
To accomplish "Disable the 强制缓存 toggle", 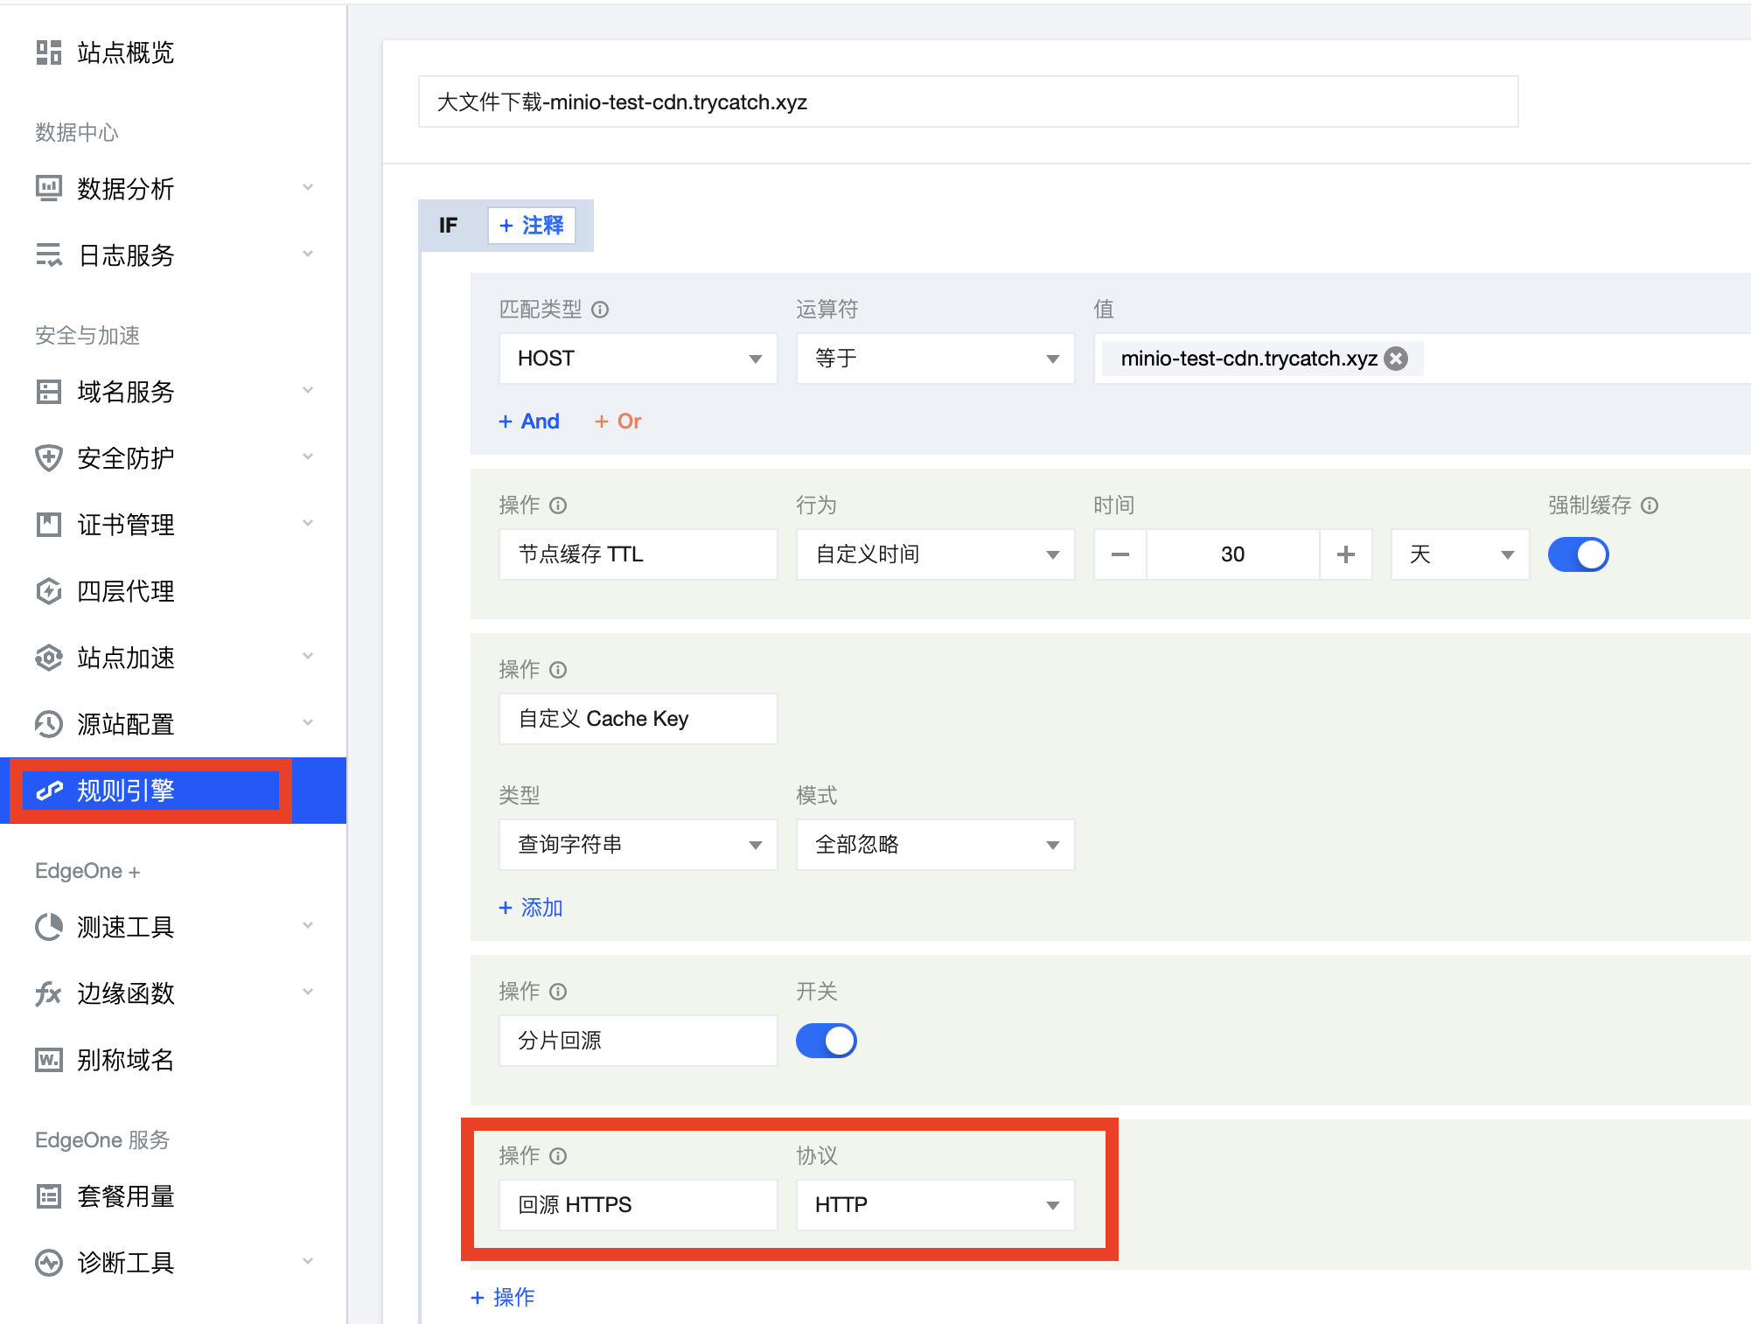I will click(x=1578, y=554).
